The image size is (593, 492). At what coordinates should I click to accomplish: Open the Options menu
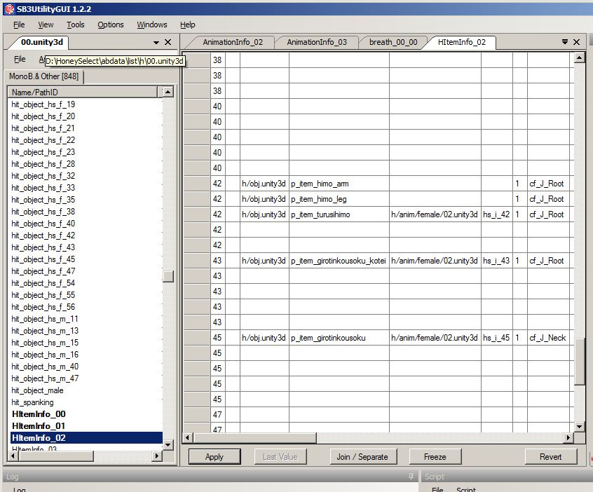(x=110, y=25)
